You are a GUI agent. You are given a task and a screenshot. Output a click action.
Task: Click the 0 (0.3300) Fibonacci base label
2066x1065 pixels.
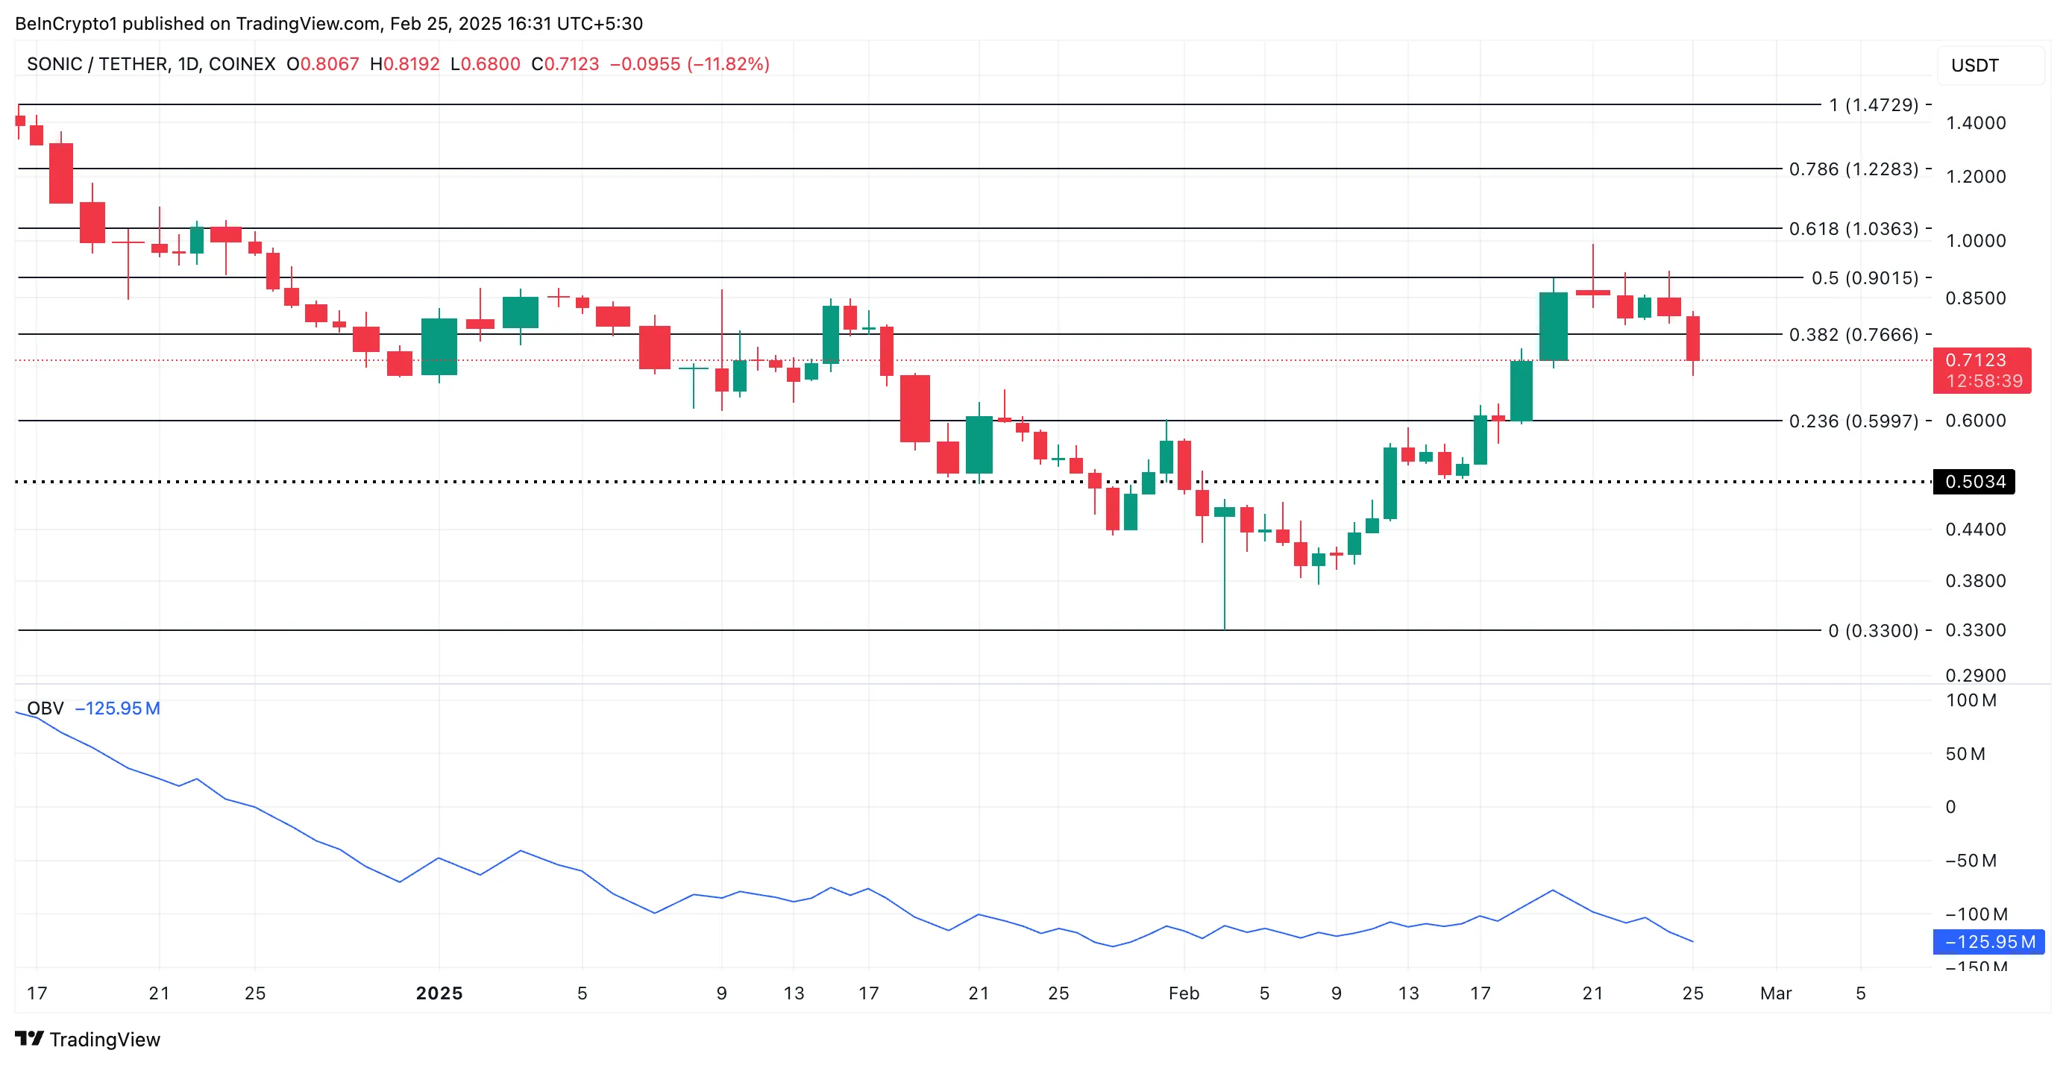(x=1873, y=630)
